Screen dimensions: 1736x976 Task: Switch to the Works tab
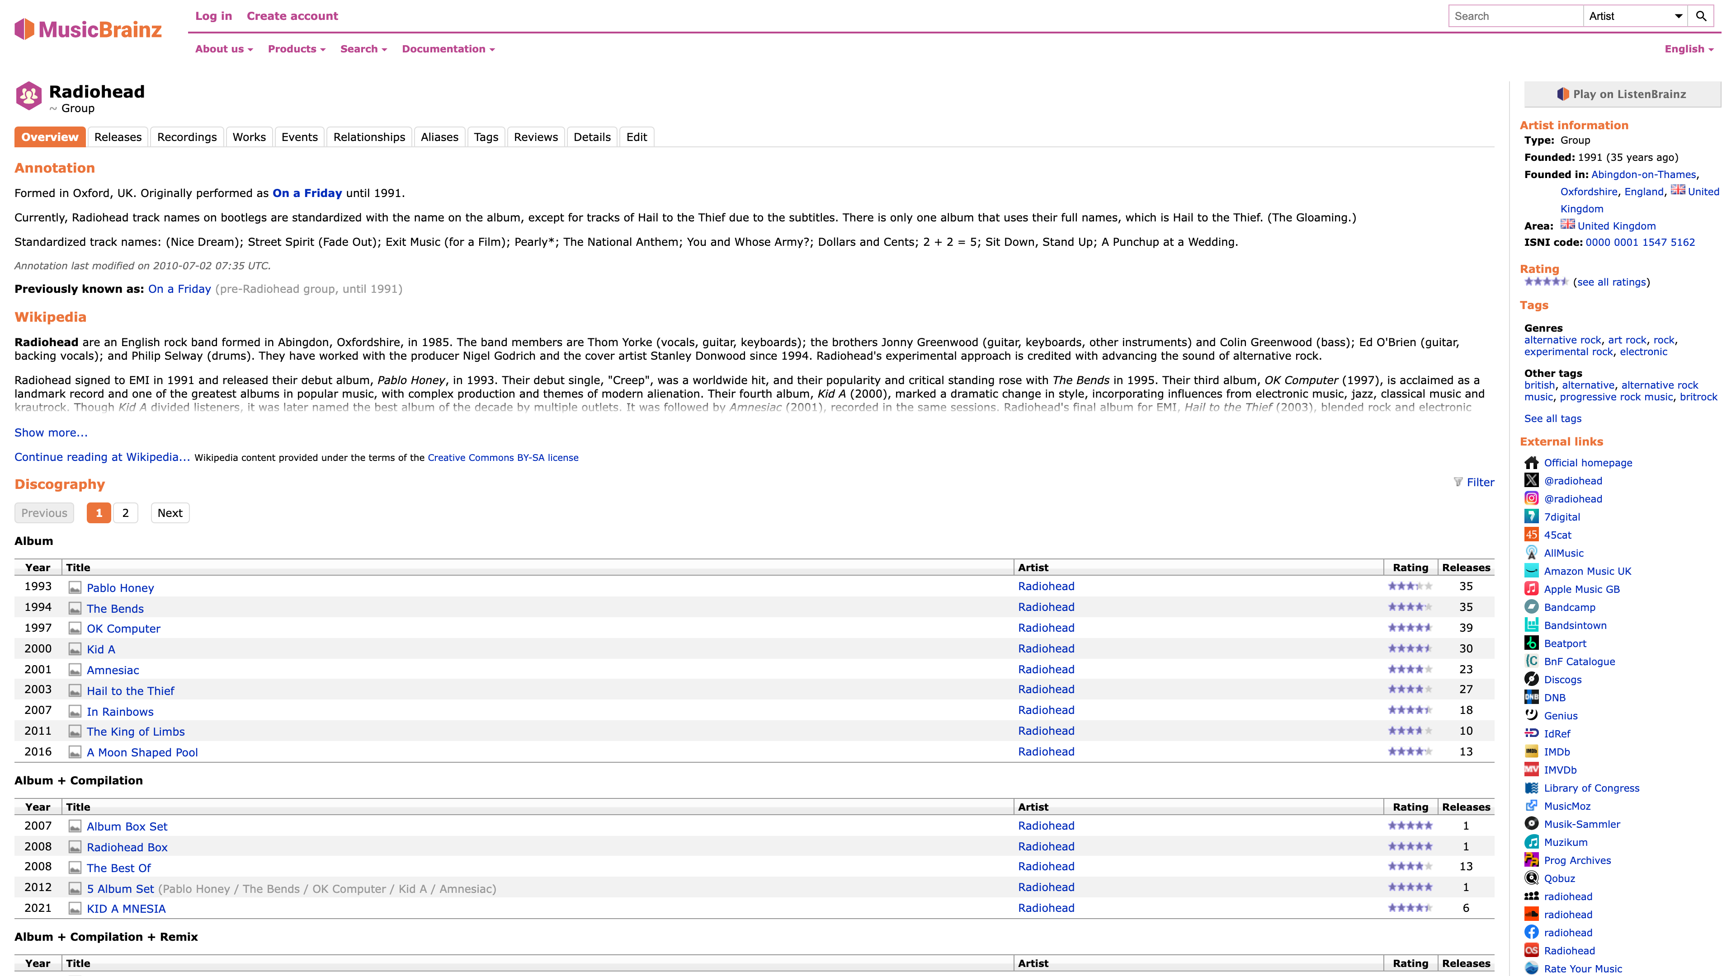250,137
